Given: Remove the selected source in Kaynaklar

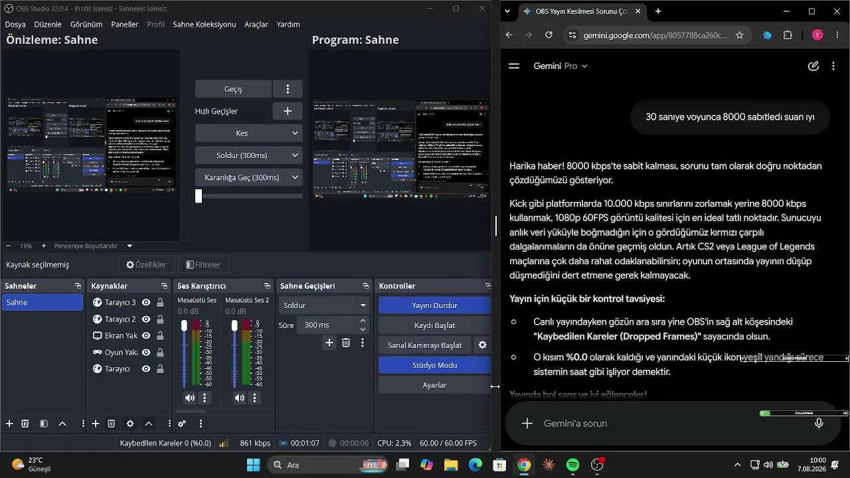Looking at the screenshot, I should click(x=112, y=424).
